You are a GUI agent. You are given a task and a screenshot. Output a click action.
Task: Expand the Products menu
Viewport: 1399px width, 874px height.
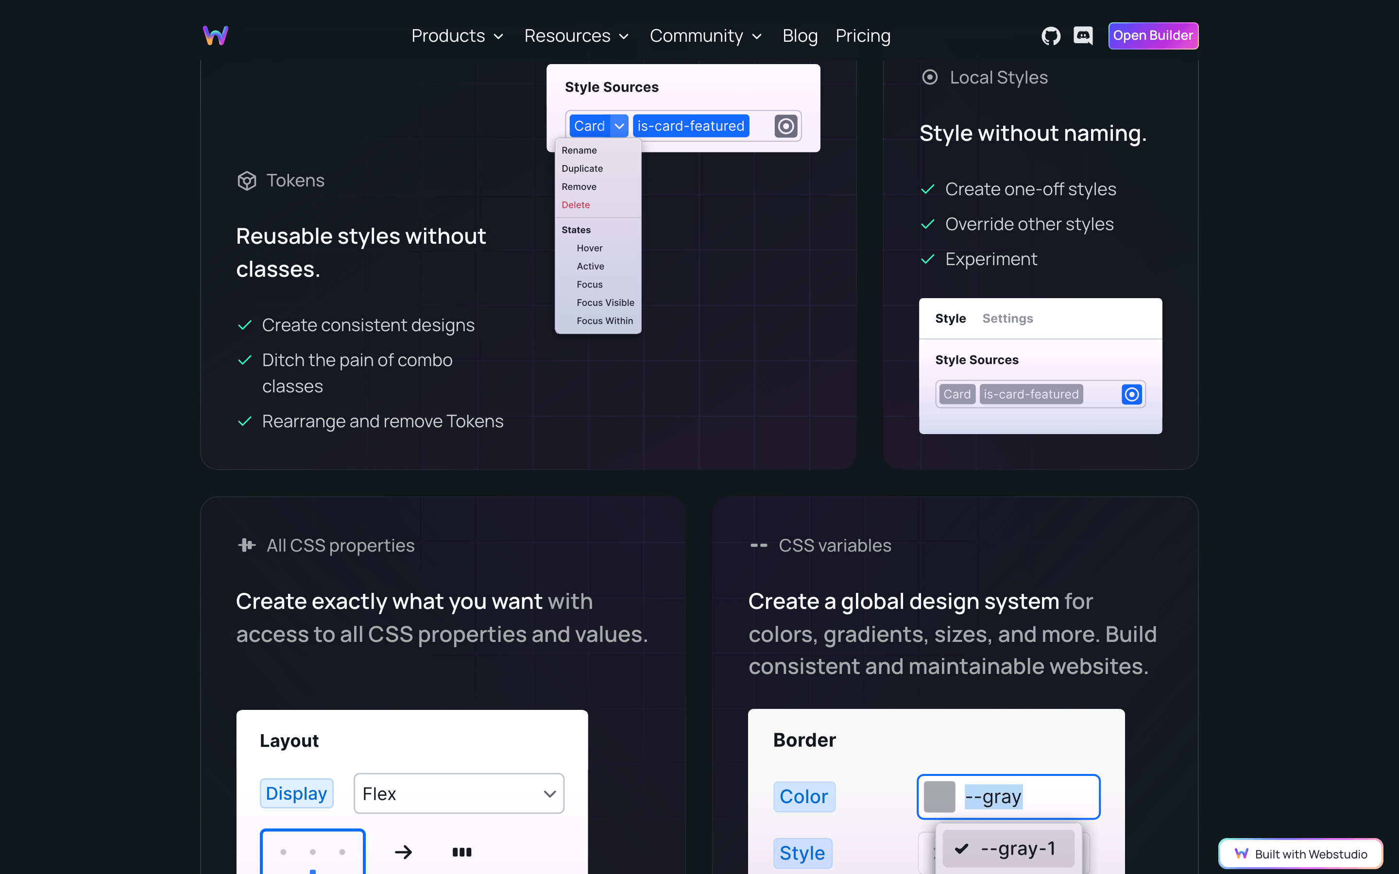point(457,36)
